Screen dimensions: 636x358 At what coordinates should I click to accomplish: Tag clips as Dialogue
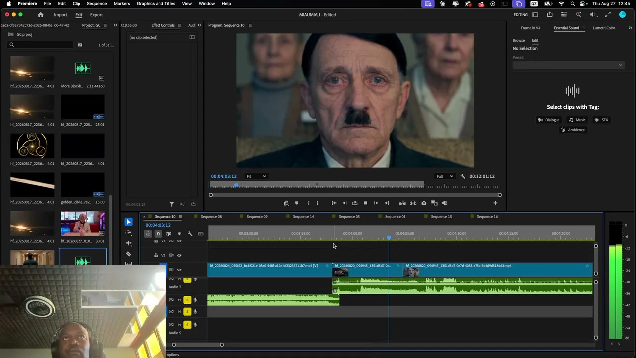pos(549,120)
